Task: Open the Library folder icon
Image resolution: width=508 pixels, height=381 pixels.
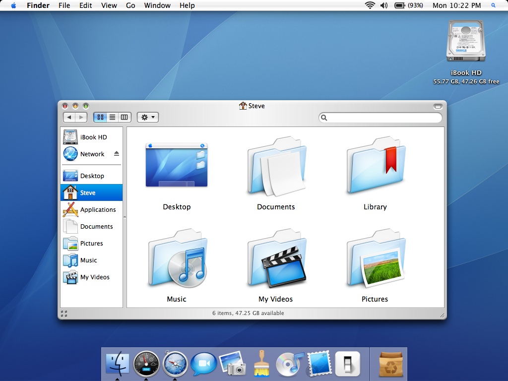Action: click(375, 168)
